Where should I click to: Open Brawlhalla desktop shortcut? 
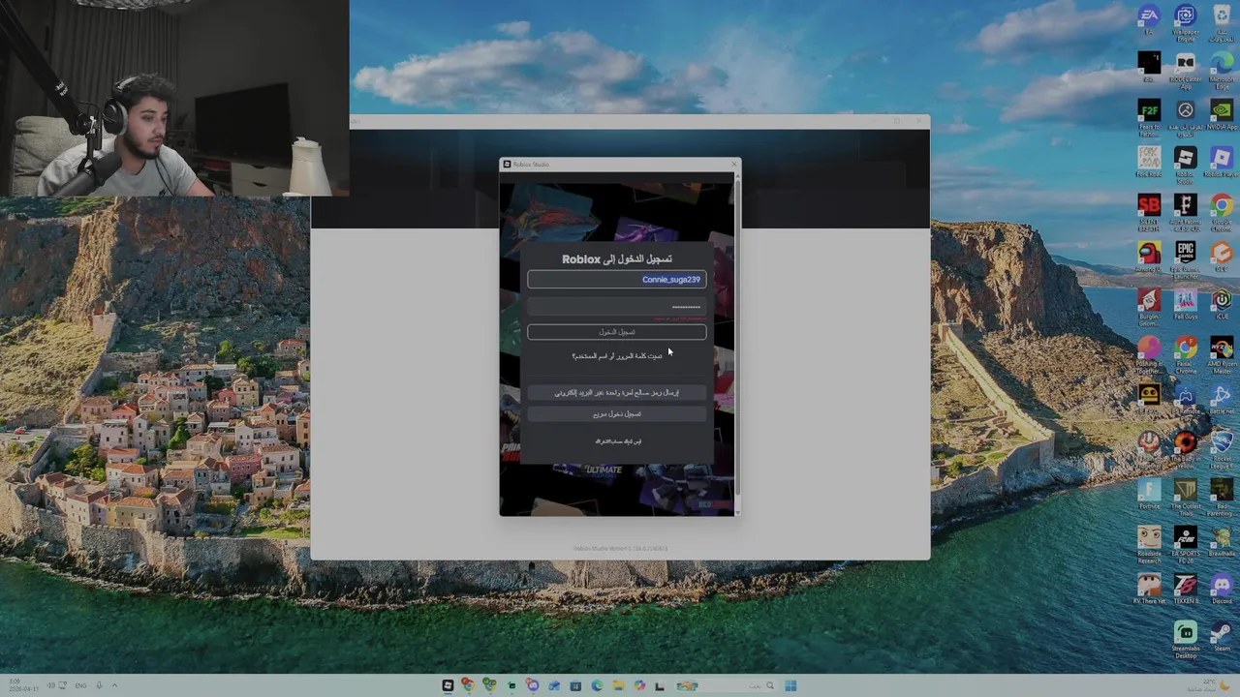[x=1222, y=541]
